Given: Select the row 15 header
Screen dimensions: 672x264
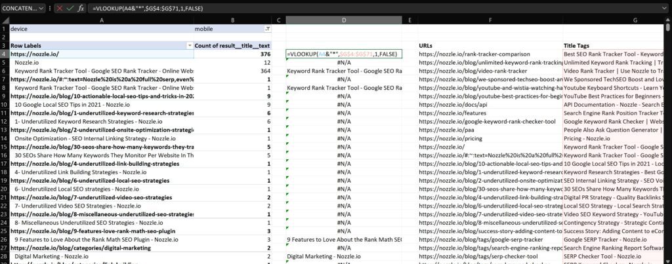Looking at the screenshot, I should click(5, 147).
